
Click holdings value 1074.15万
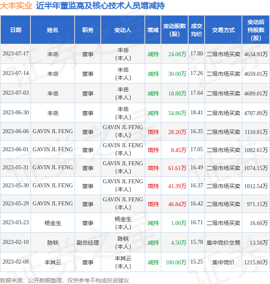point(256,168)
